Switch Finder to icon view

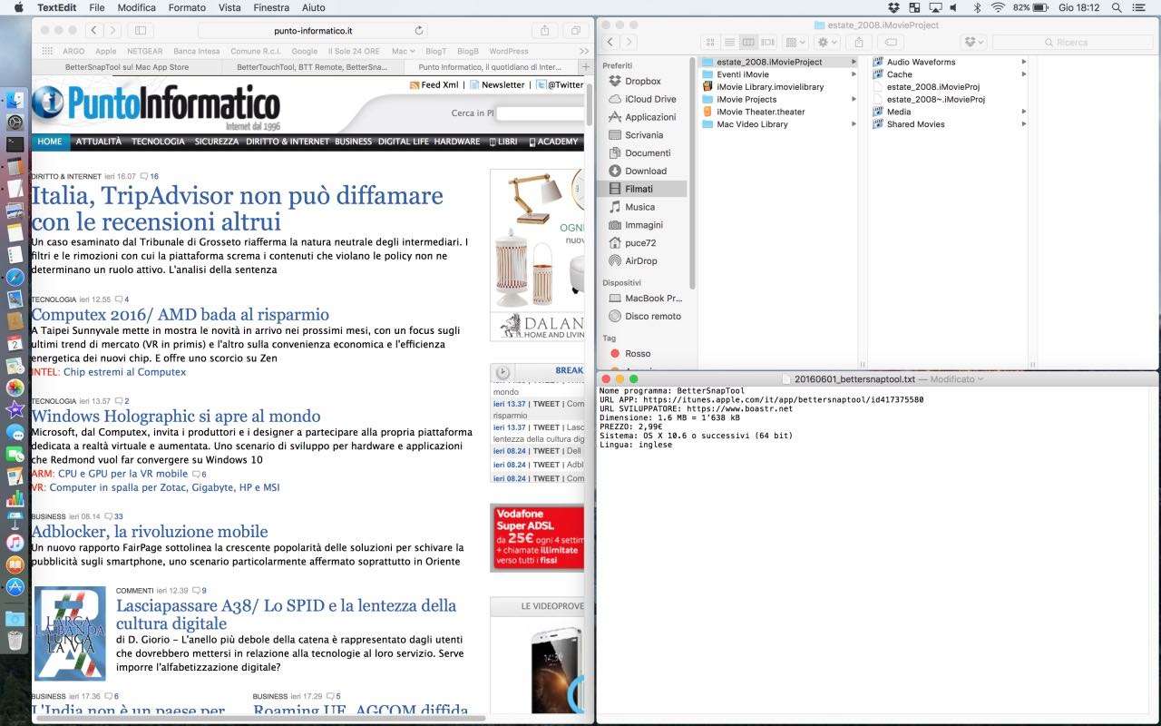710,43
